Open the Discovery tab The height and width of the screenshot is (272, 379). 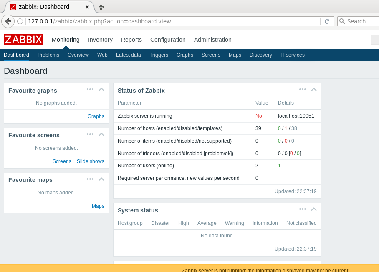point(261,55)
